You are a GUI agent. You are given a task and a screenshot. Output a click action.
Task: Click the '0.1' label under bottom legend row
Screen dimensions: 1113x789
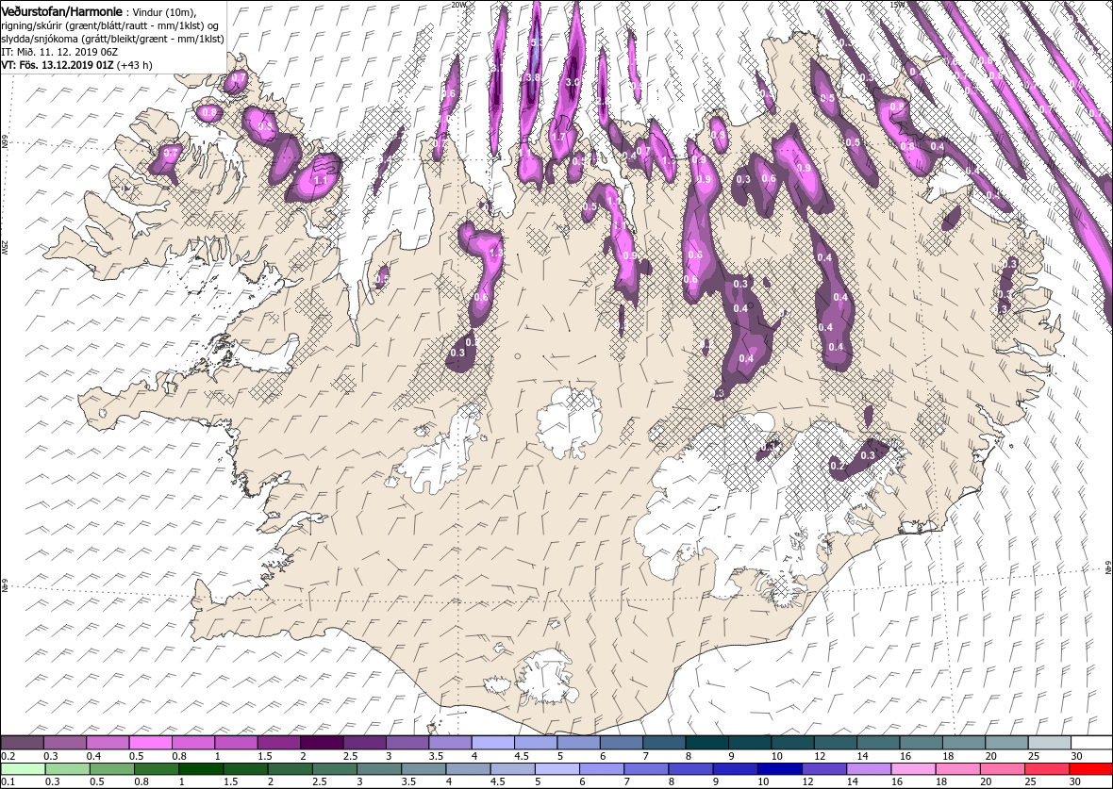8,782
